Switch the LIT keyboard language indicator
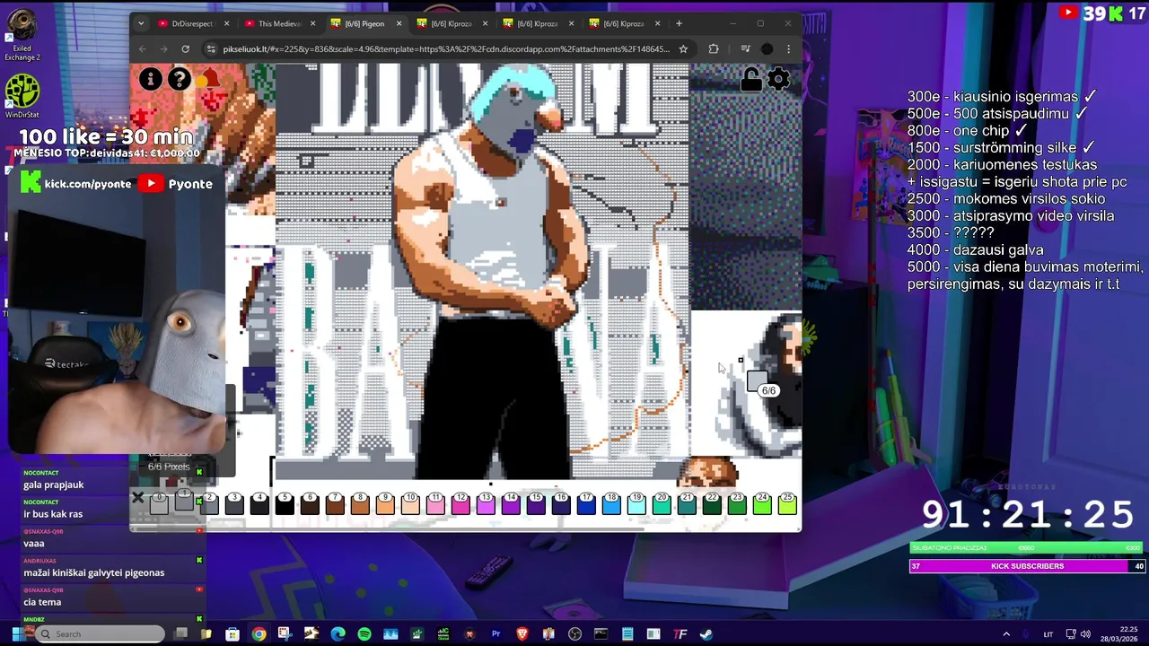 pos(1048,634)
